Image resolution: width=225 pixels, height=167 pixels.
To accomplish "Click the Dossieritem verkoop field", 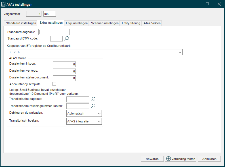I will coord(64,71).
